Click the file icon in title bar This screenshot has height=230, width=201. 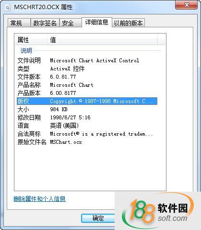point(8,8)
